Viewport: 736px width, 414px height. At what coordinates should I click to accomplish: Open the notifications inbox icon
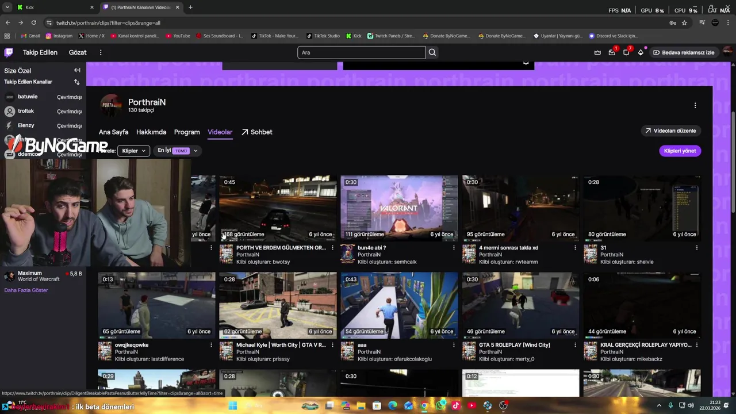(x=612, y=52)
